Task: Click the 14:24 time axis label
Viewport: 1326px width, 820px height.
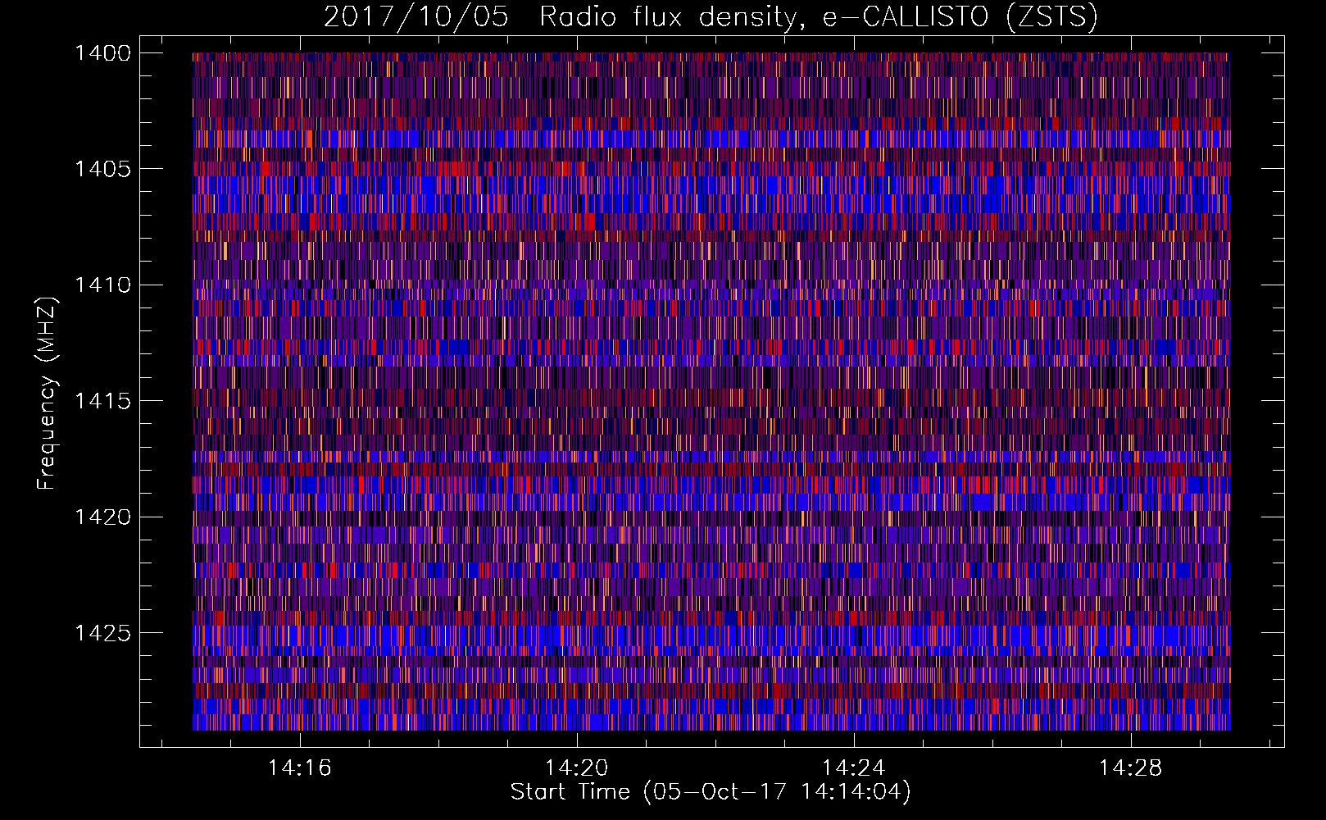Action: [854, 768]
